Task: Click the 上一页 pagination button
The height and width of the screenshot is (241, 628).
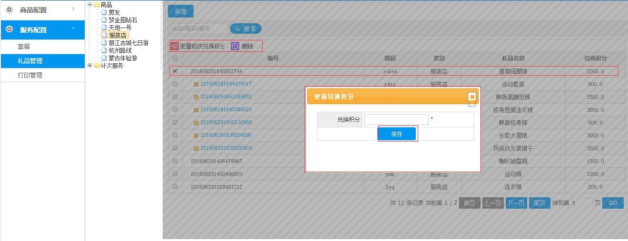Action: point(493,203)
